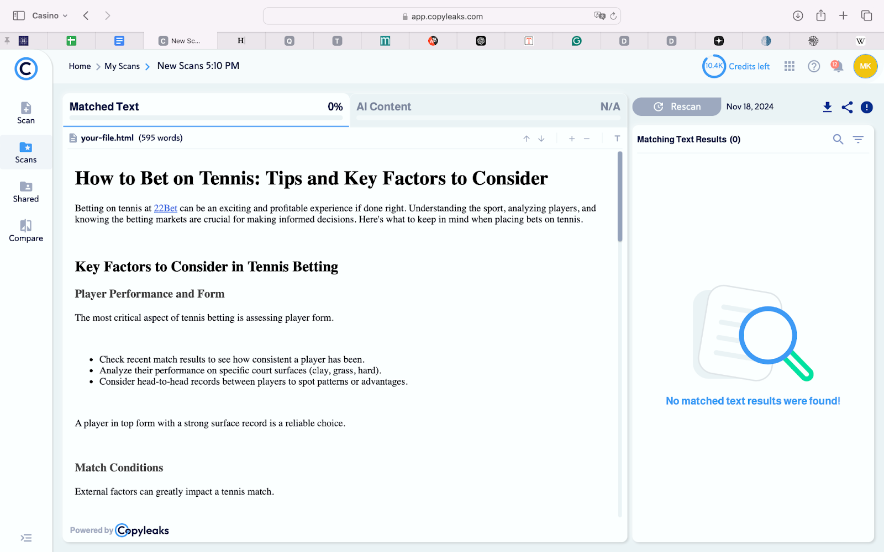
Task: Download the scan report
Action: click(x=827, y=107)
